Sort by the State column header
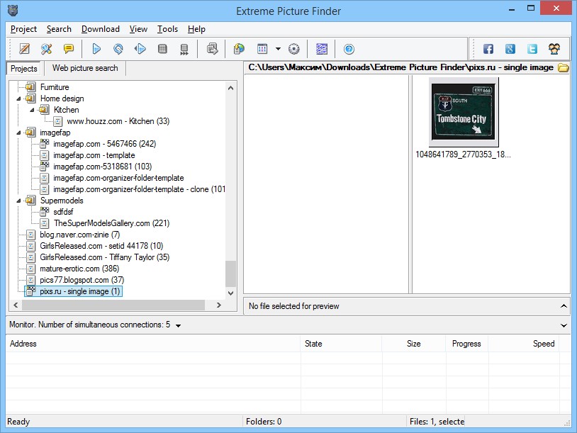Viewport: 577px width, 433px height. pyautogui.click(x=341, y=344)
